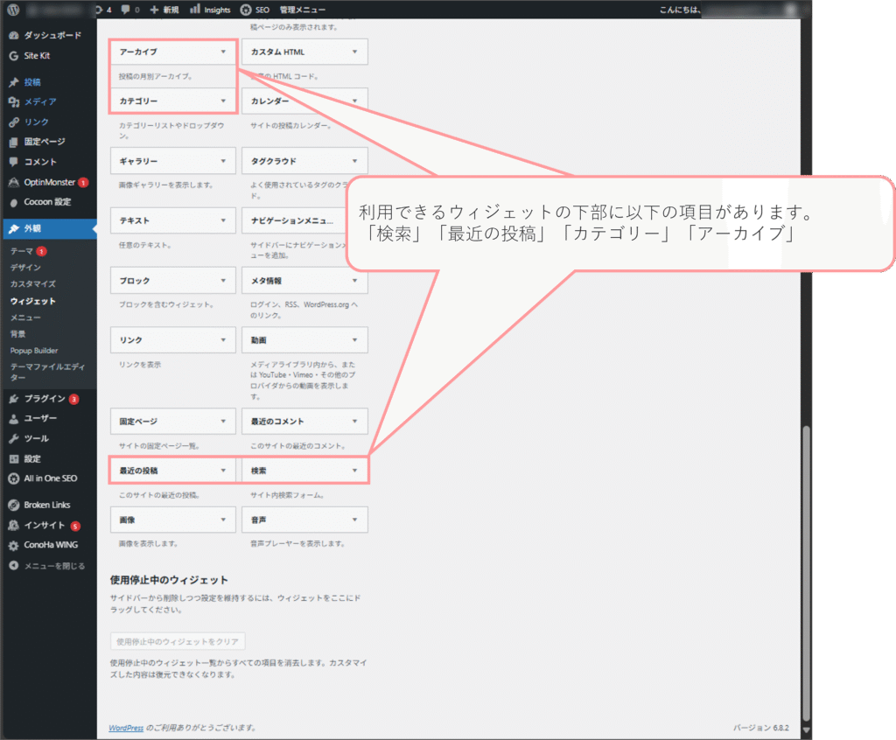
Task: Click the ConoHa WING gear icon
Action: pyautogui.click(x=13, y=544)
